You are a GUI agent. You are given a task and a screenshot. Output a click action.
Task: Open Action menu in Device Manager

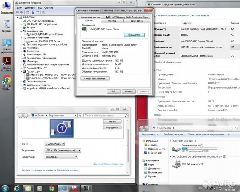(x=30, y=8)
